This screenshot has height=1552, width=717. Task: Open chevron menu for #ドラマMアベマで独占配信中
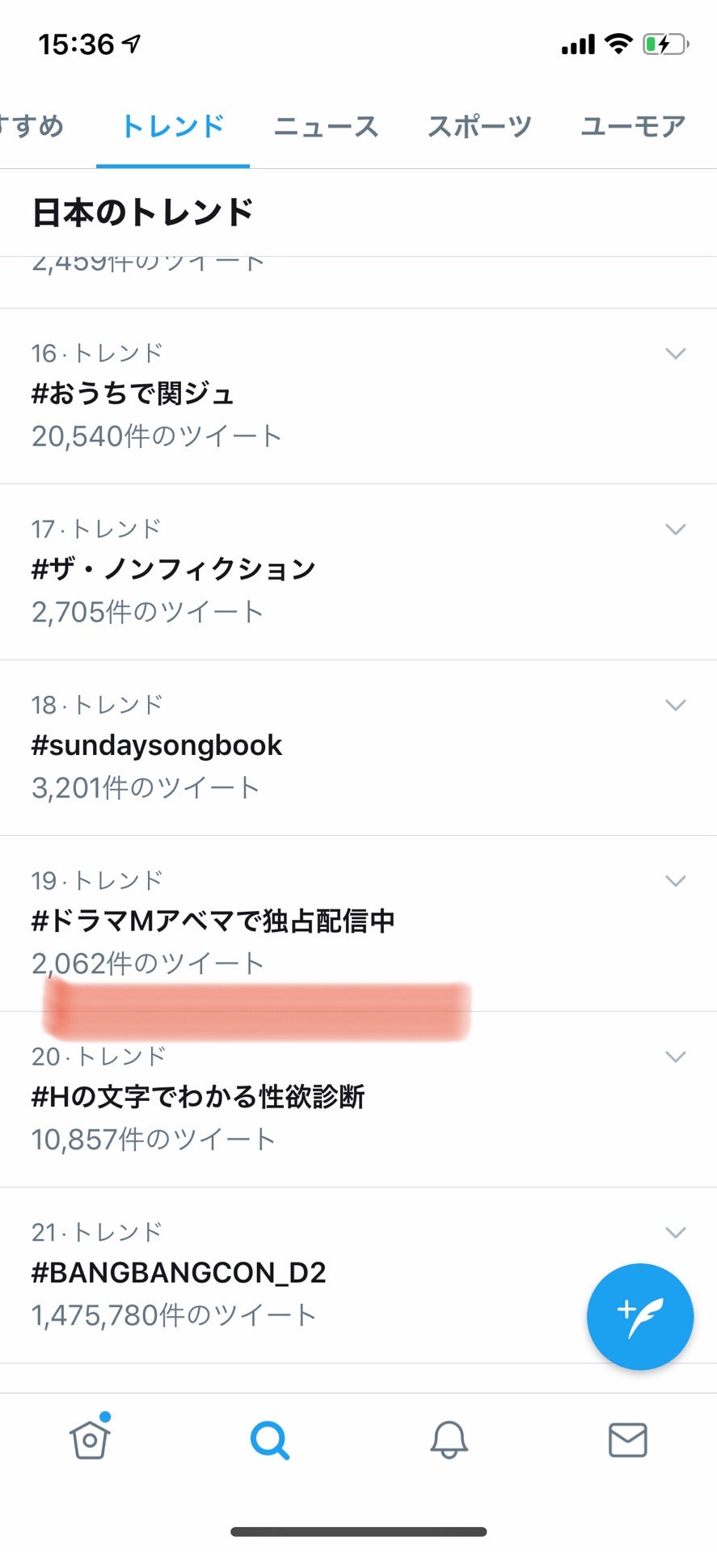pos(675,881)
